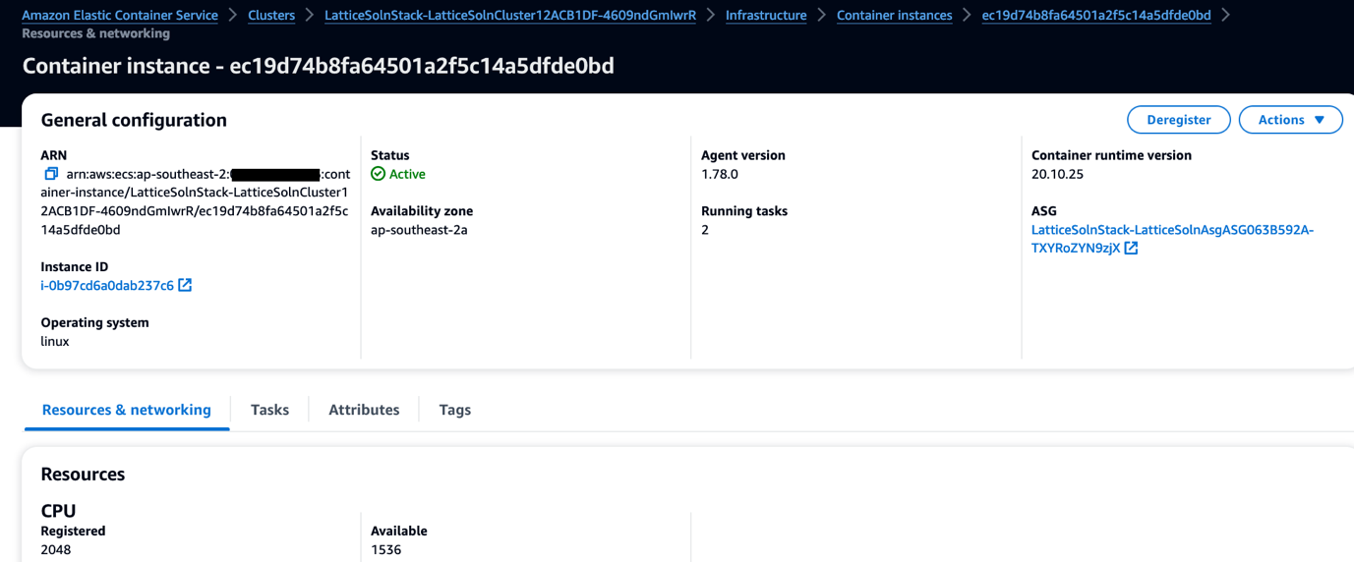Open Container instances breadcrumb link
Image resolution: width=1354 pixels, height=562 pixels.
(x=894, y=15)
